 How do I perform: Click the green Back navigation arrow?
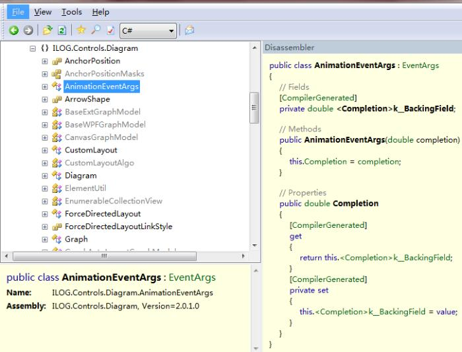click(14, 30)
